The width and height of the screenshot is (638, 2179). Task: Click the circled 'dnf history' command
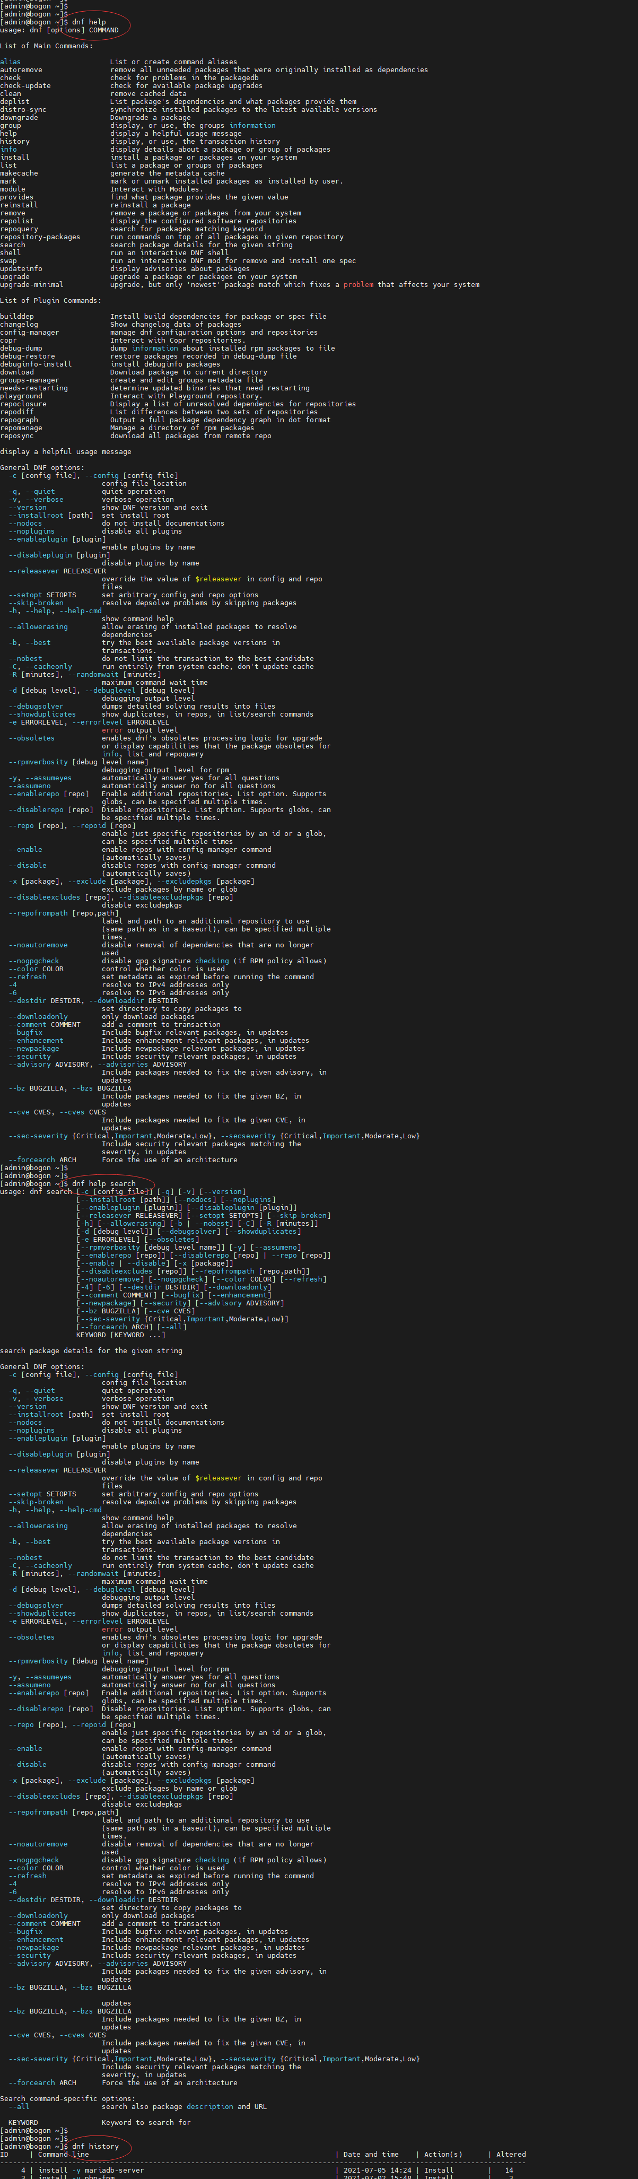coord(95,2146)
